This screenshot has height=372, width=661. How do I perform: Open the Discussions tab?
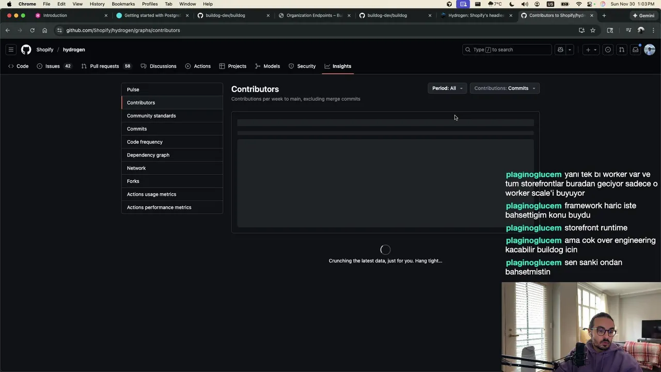(x=159, y=66)
